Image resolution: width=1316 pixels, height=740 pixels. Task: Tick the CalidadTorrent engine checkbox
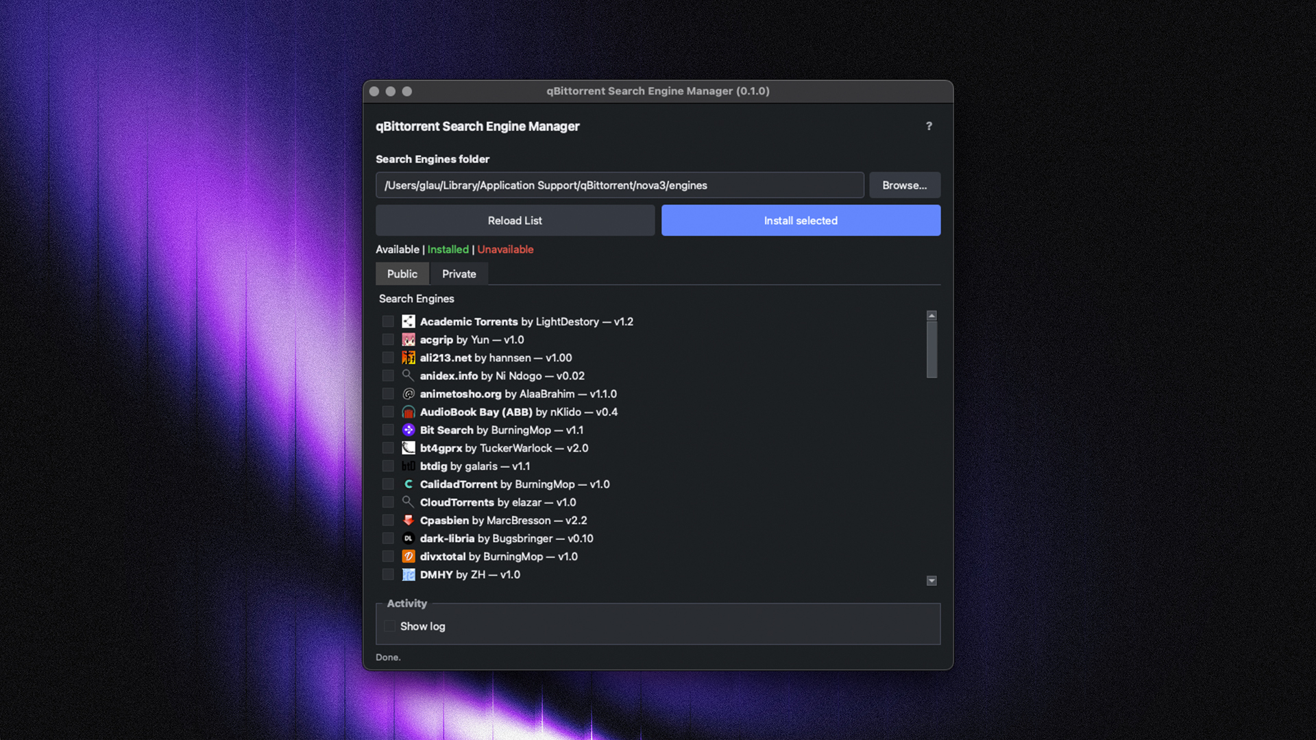388,484
